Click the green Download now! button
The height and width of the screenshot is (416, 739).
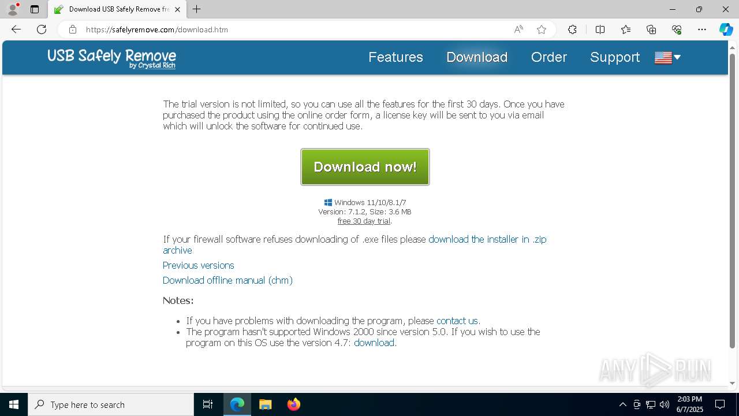[x=365, y=167]
